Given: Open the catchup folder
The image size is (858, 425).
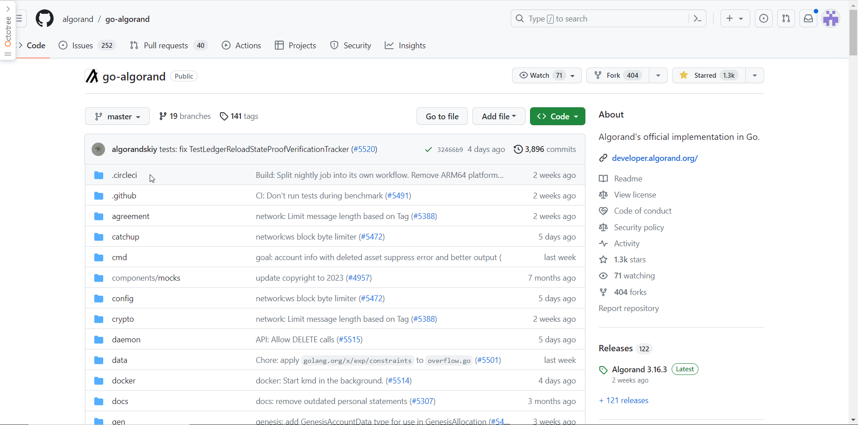Looking at the screenshot, I should 126,236.
